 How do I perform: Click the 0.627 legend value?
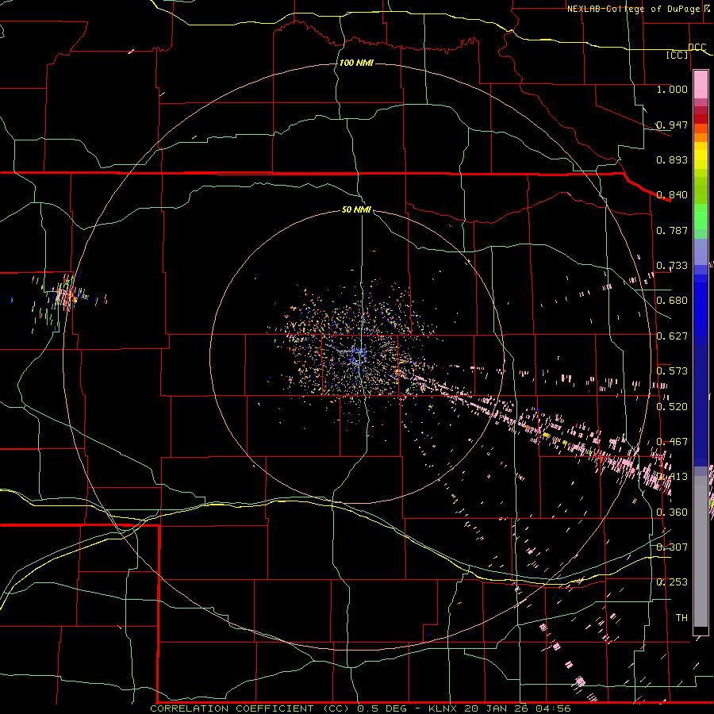point(672,336)
